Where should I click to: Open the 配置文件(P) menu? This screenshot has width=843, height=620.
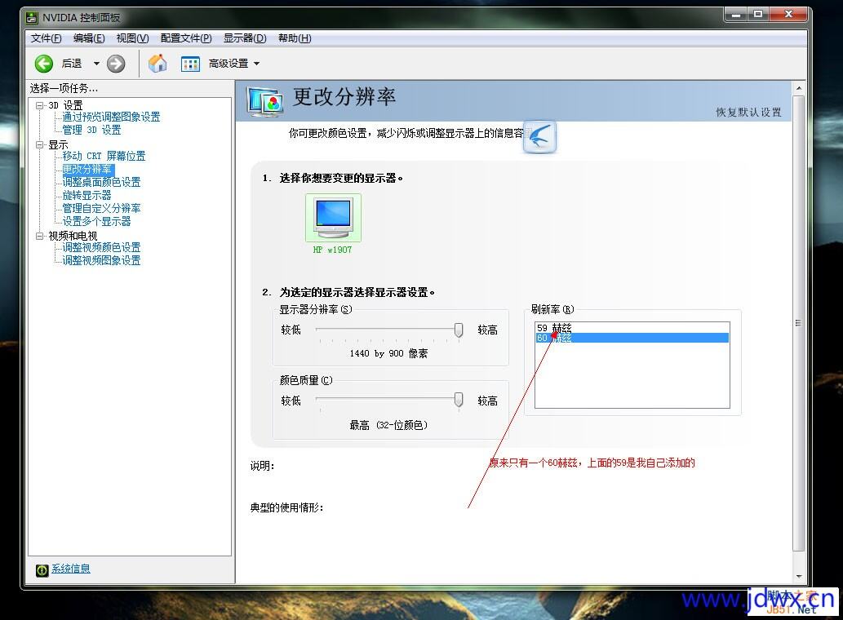(x=186, y=38)
